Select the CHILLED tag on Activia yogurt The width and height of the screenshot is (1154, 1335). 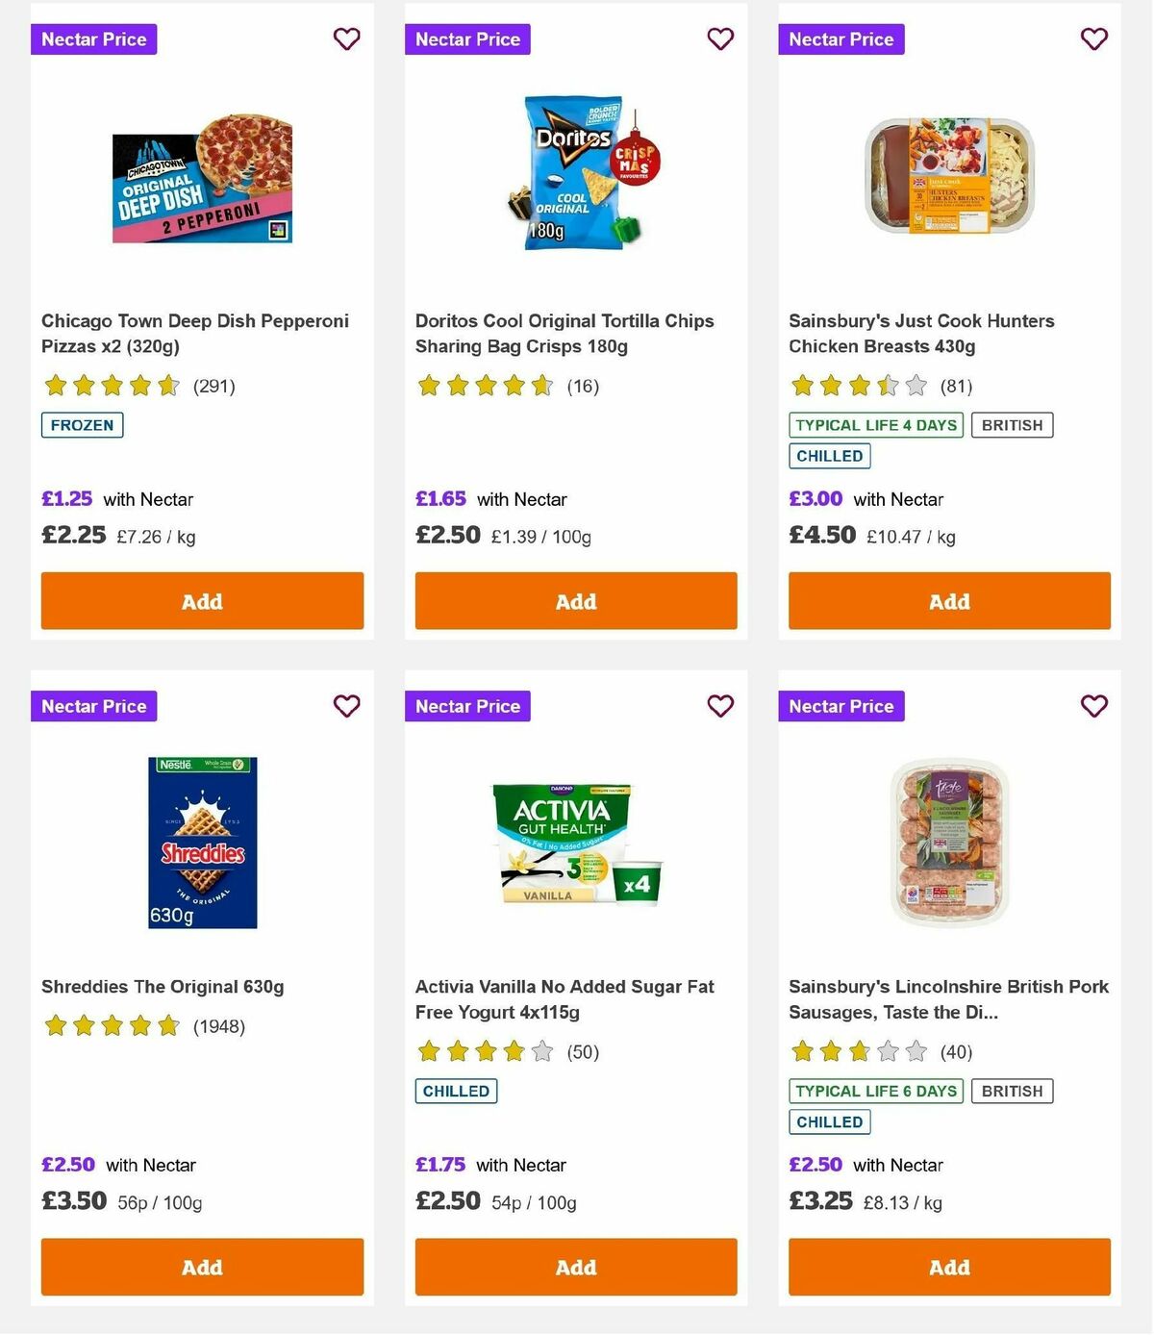[455, 1091]
